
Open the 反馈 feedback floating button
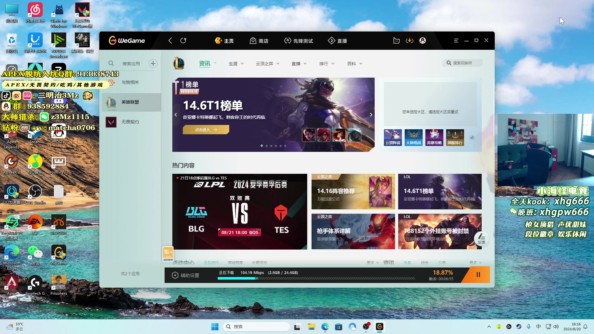coord(481,238)
